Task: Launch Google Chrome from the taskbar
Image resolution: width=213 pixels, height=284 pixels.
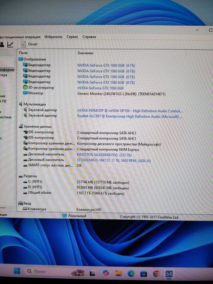Action: click(156, 273)
